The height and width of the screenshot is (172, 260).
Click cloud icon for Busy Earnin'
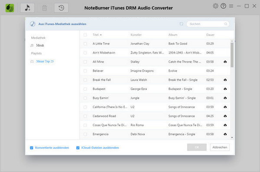[225, 98]
